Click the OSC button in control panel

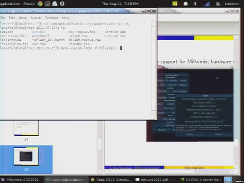coord(162,85)
